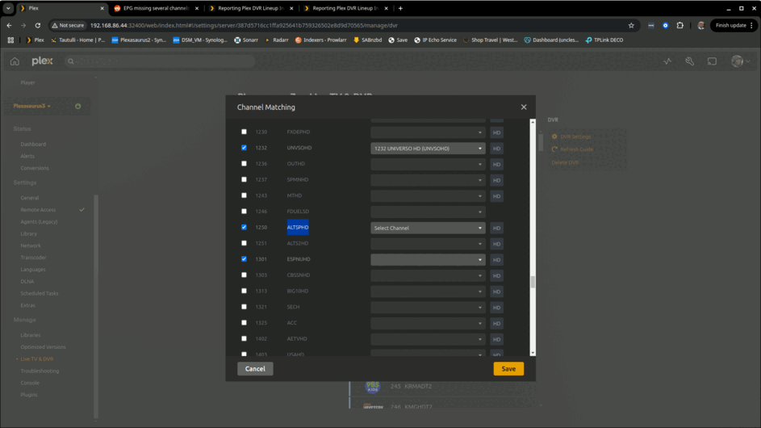Open the channel dropdown for CBSSNHD
The width and height of the screenshot is (761, 428).
[428, 275]
